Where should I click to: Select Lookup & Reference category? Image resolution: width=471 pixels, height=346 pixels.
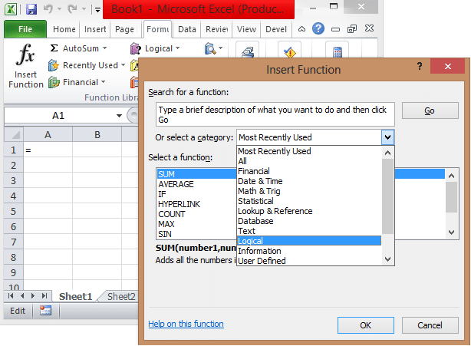coord(309,211)
